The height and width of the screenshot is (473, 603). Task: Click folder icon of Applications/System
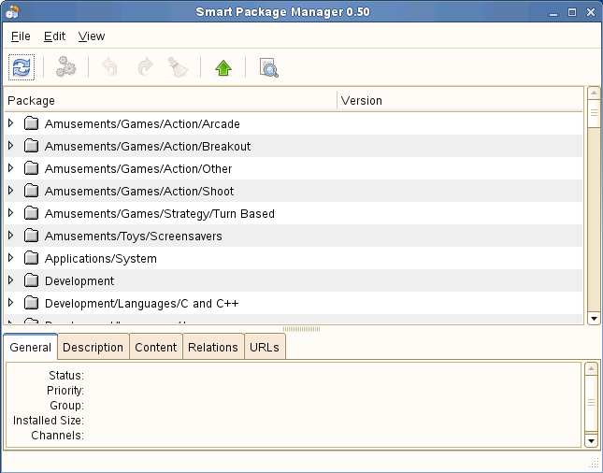coord(31,258)
